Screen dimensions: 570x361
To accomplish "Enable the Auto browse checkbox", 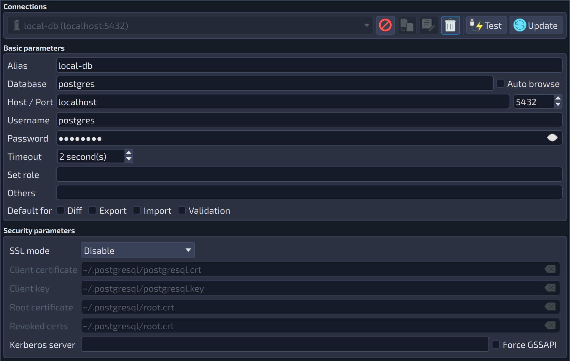I will point(500,84).
